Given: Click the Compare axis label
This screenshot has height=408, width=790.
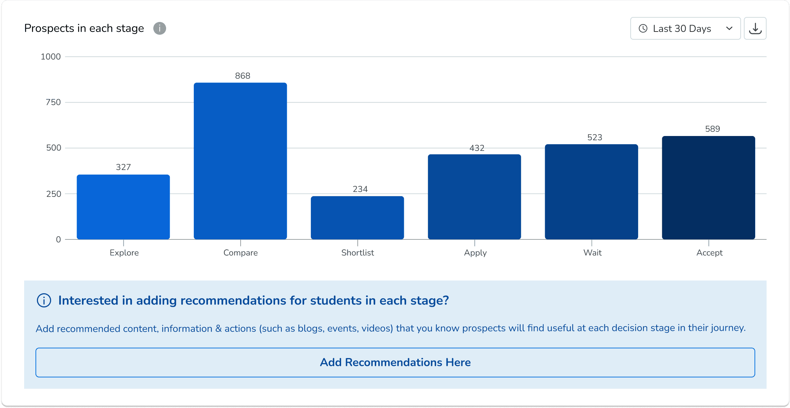Looking at the screenshot, I should pos(241,253).
